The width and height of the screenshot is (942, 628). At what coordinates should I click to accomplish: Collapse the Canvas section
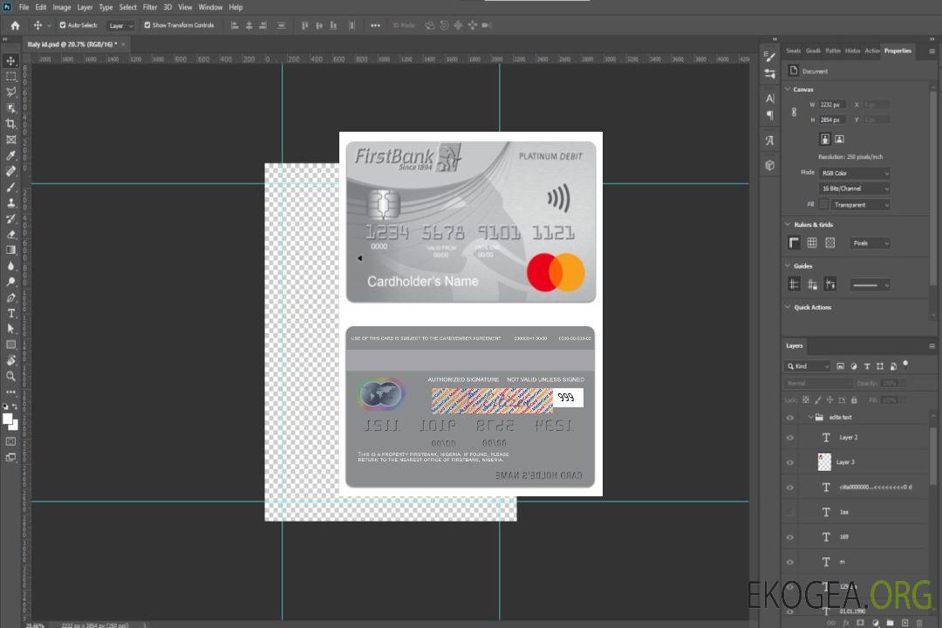click(788, 89)
